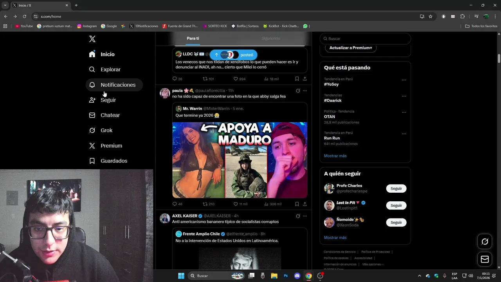Open more options for OTAN trend
The image size is (501, 282).
[x=404, y=112]
